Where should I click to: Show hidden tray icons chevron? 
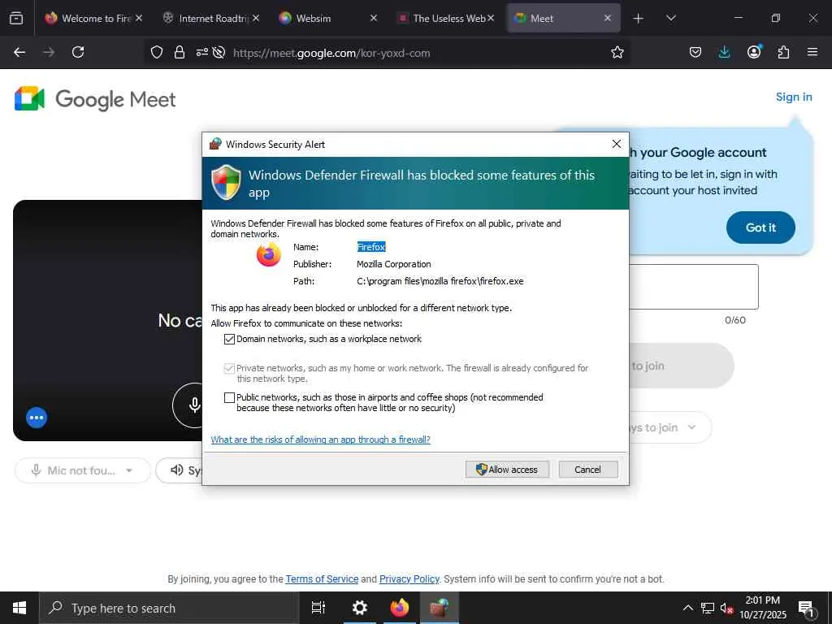(x=687, y=608)
